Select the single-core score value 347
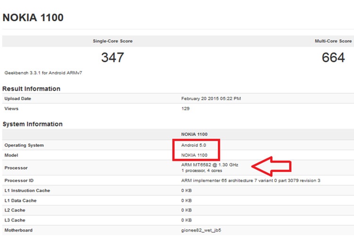 (112, 58)
